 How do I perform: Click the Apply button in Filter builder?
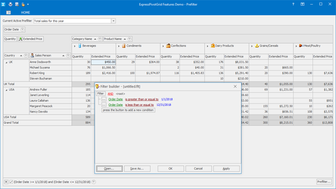point(226,169)
